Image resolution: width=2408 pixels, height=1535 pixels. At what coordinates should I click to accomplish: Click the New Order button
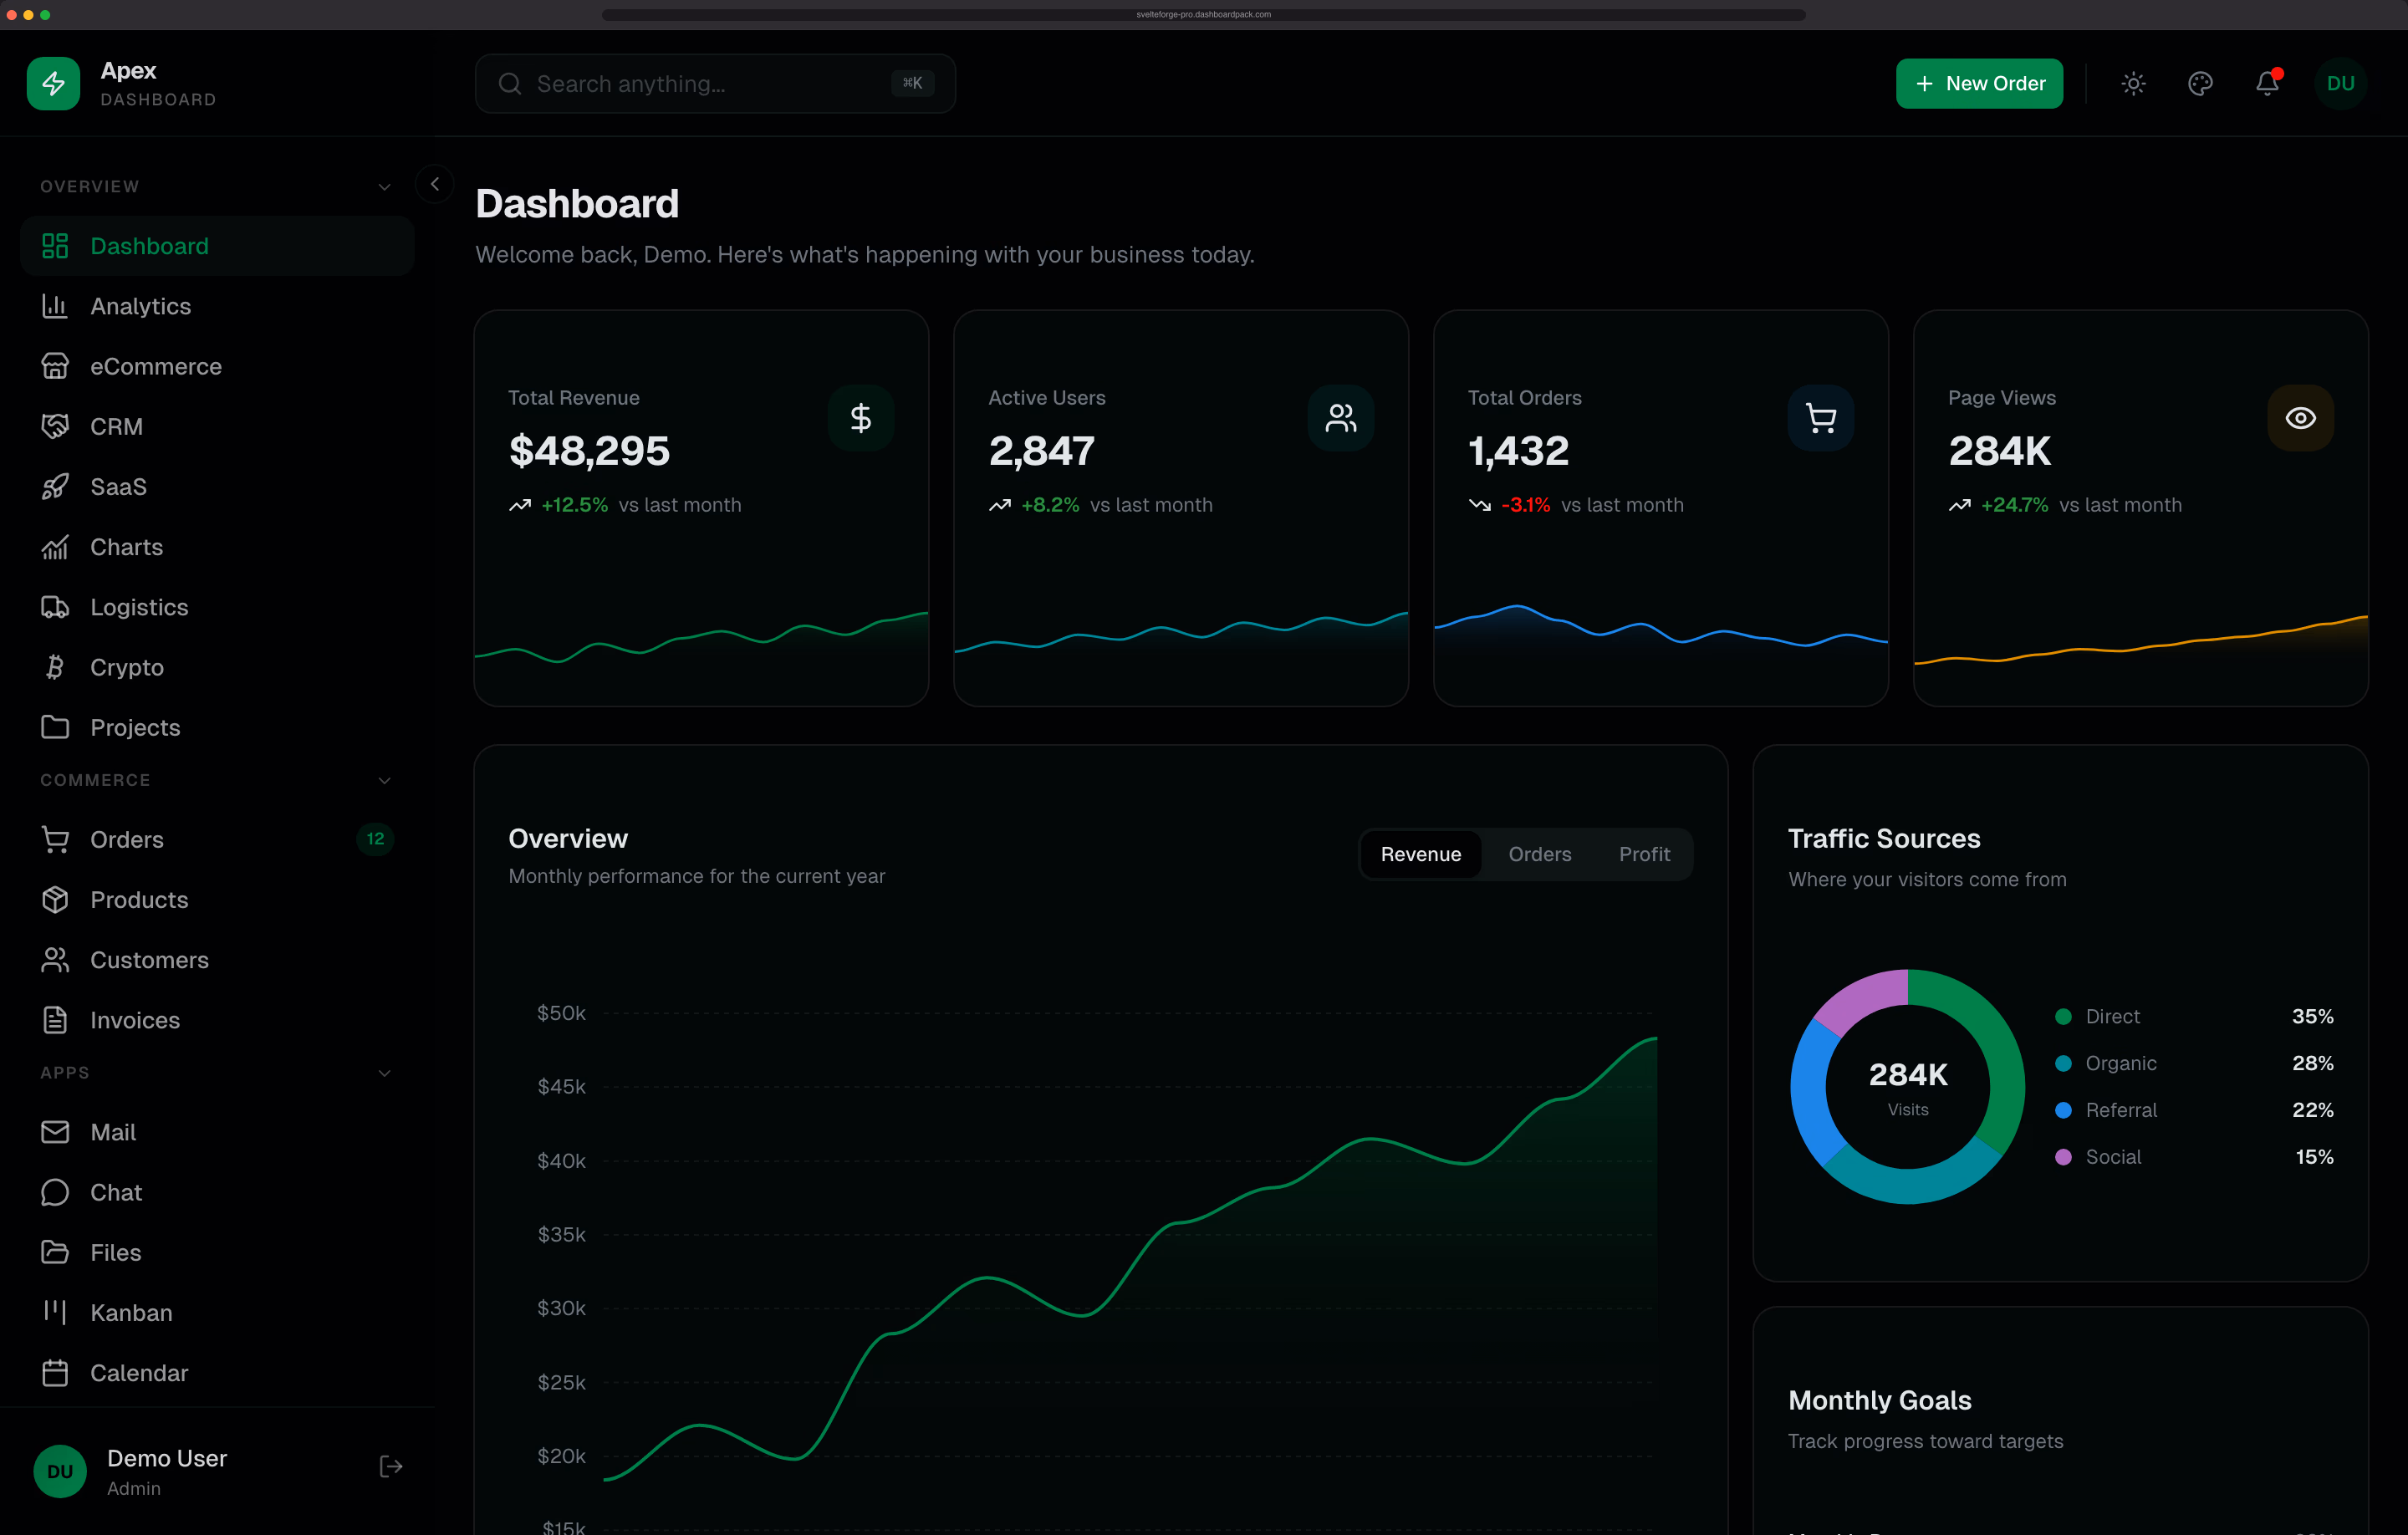pyautogui.click(x=1979, y=83)
